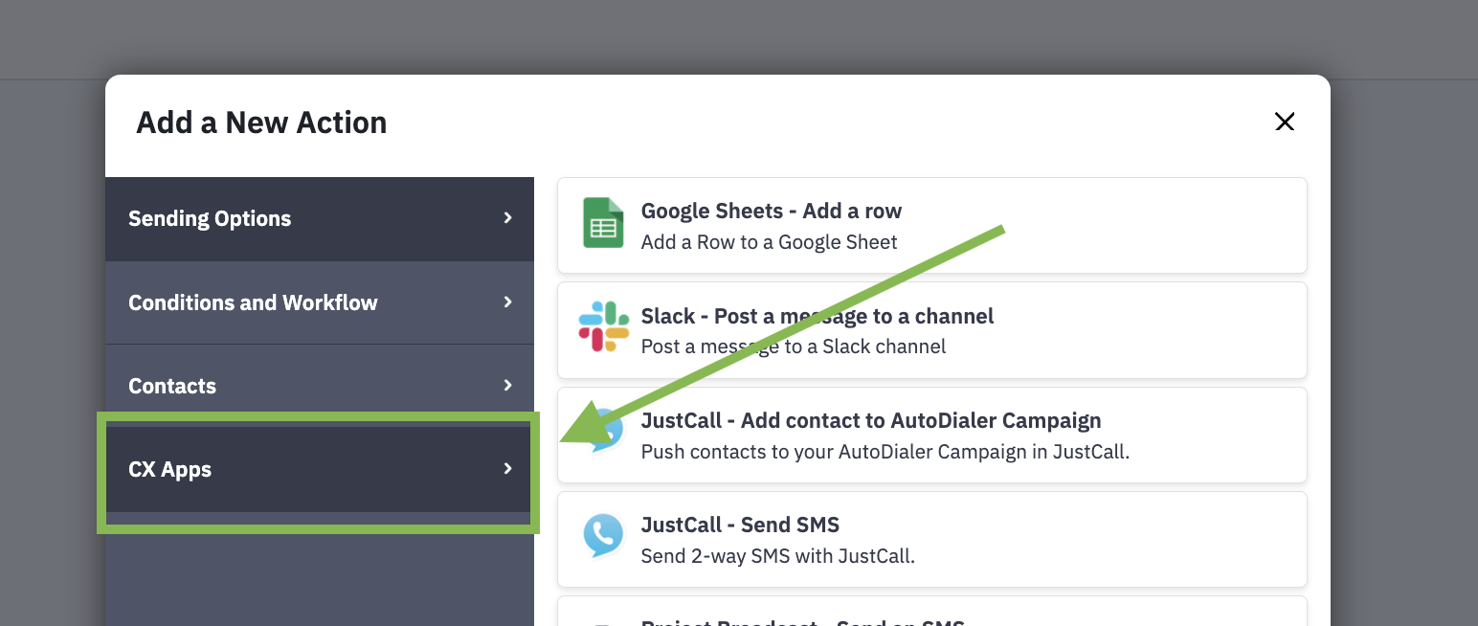Viewport: 1478px width, 626px height.
Task: Click the Slack logo icon
Action: click(x=603, y=326)
